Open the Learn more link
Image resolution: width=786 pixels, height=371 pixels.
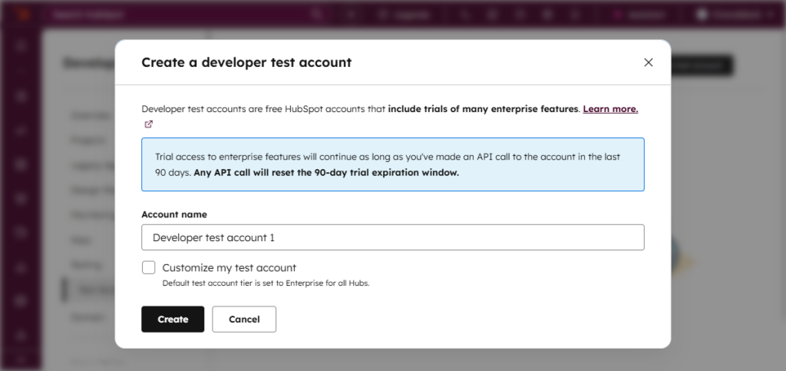point(610,109)
